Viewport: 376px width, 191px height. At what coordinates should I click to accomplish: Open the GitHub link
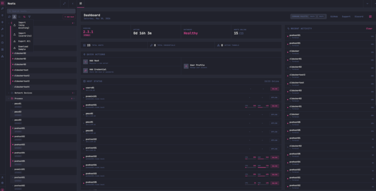pyautogui.click(x=334, y=17)
